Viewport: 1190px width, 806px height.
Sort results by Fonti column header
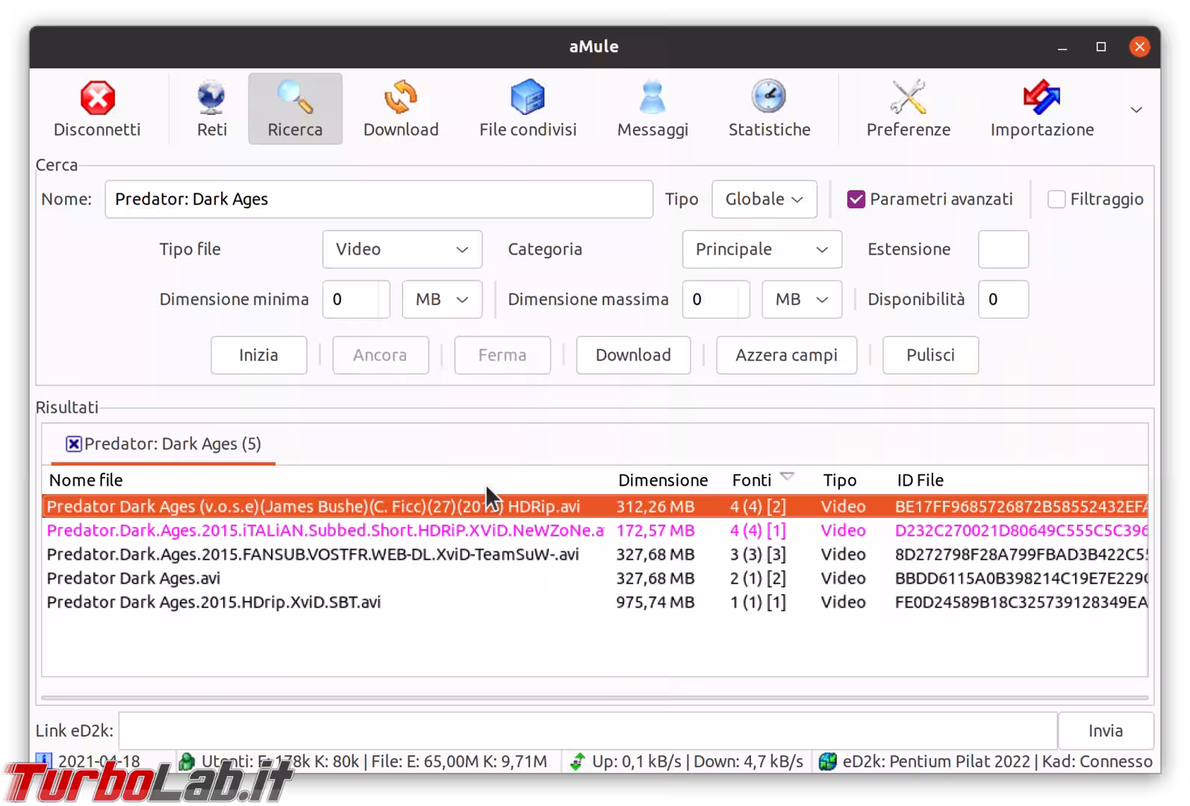[x=752, y=480]
